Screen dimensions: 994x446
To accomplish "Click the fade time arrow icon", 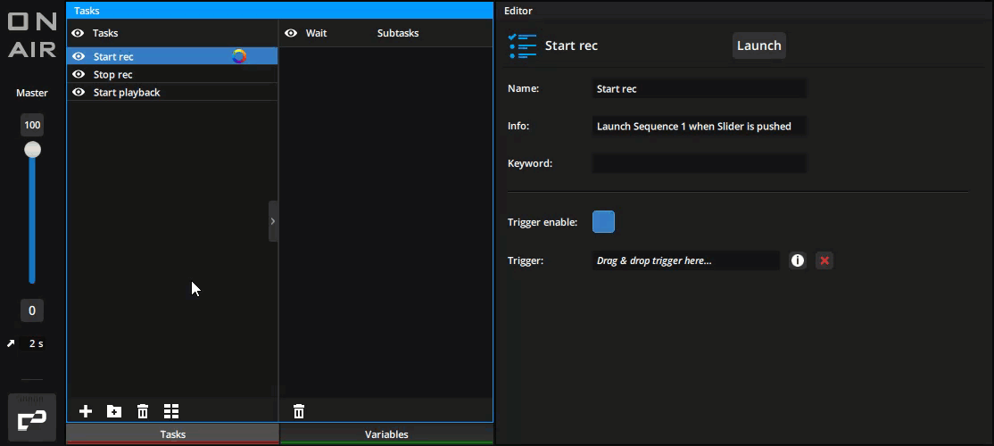I will (11, 343).
